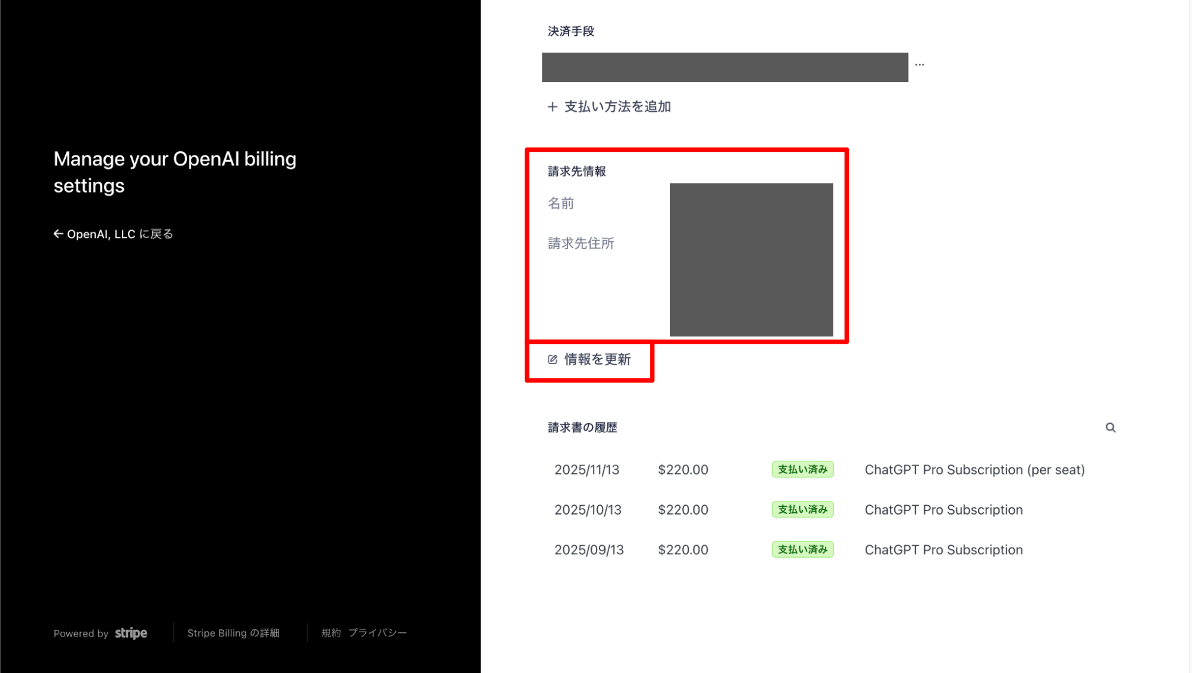Return via OpenAI, LLC に戻る link

point(120,234)
